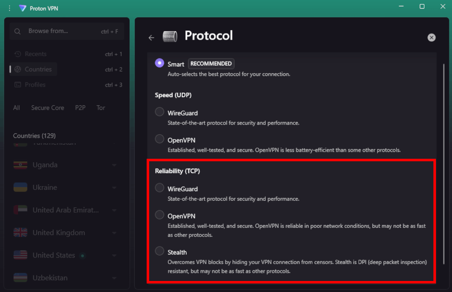Switch to the Secure Core filter tab

click(48, 107)
